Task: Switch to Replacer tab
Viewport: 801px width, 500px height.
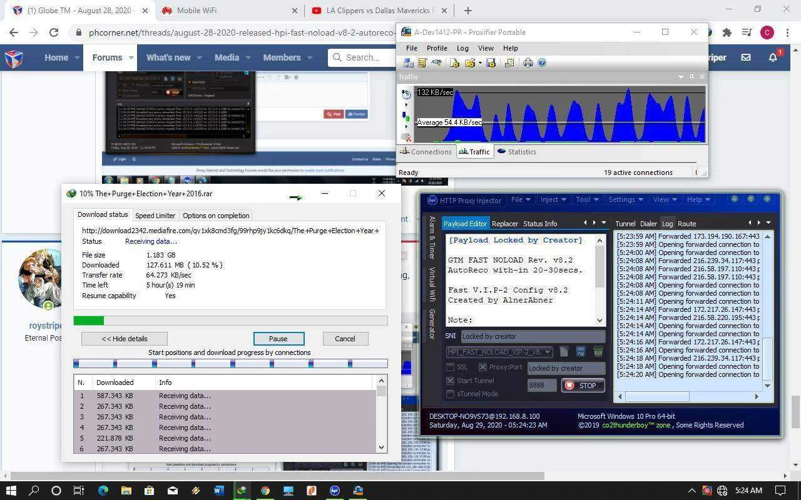Action: click(505, 224)
